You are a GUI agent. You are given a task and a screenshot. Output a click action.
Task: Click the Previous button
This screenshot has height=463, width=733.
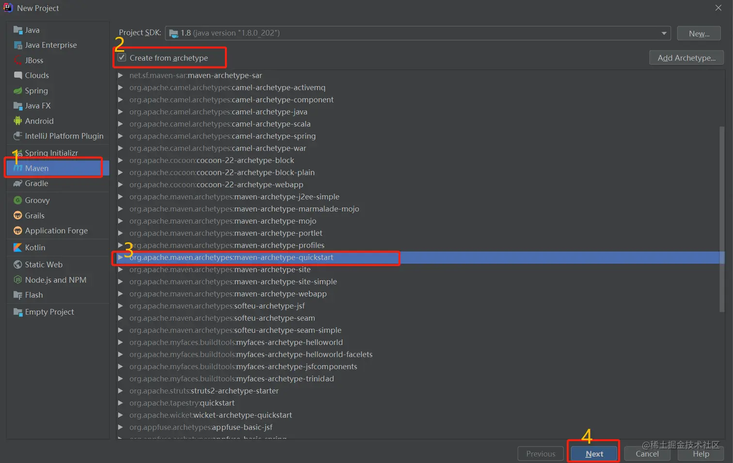click(x=541, y=454)
